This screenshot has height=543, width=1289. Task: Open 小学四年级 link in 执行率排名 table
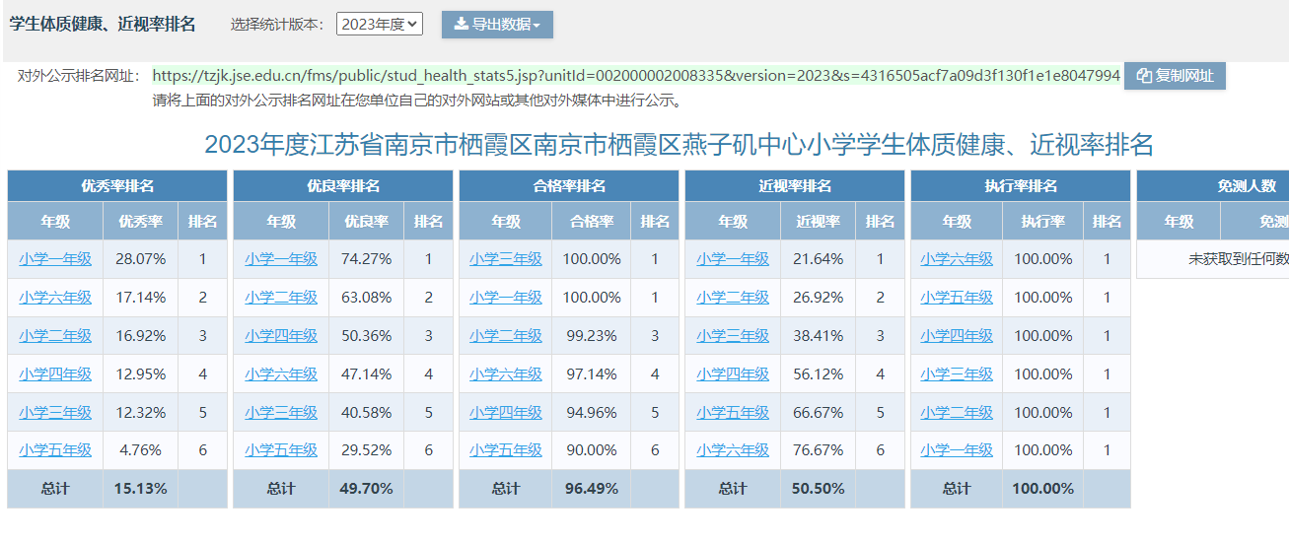[x=957, y=336]
